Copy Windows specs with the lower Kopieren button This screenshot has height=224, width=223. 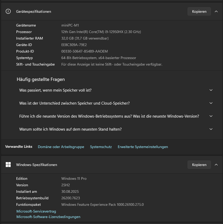coord(199,165)
